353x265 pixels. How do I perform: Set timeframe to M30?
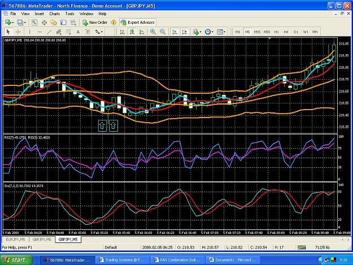click(267, 32)
